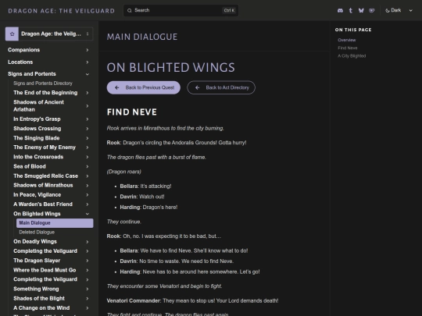Open the Tumblr link icon
The image size is (422, 316).
tap(350, 10)
